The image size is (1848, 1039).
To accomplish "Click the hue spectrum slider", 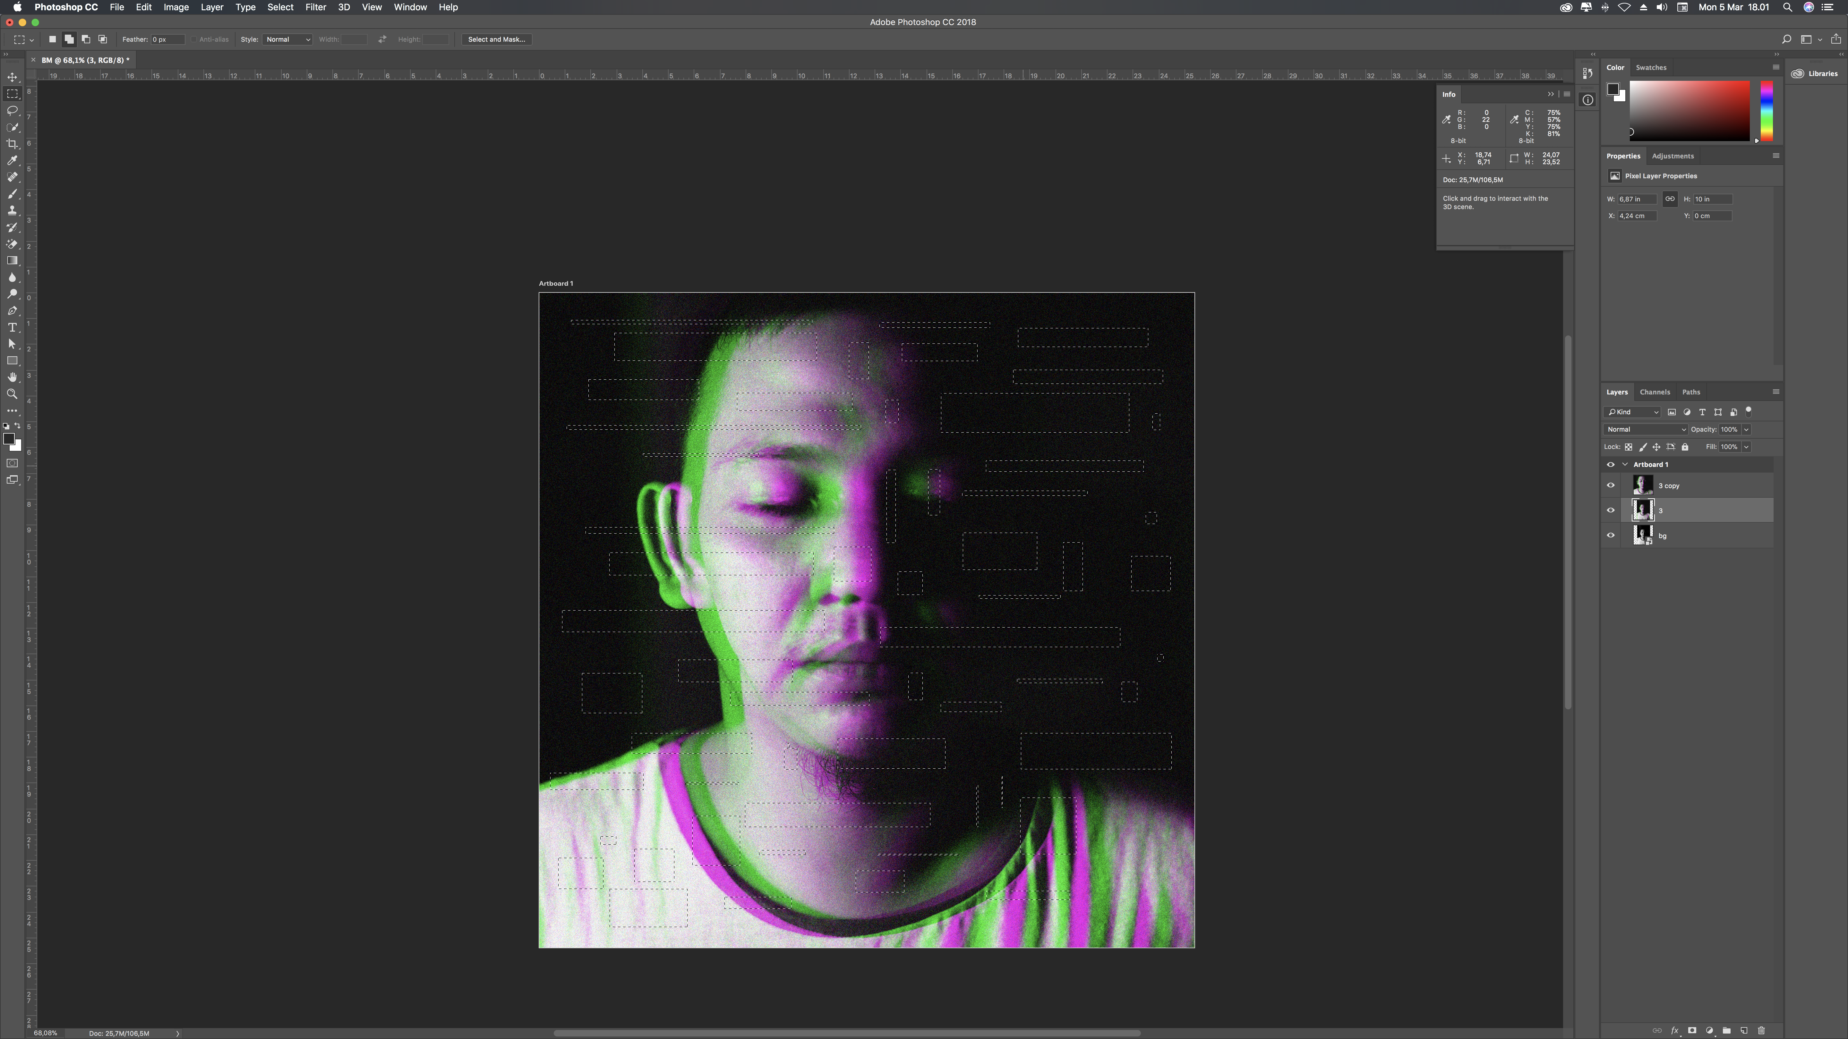I will (x=1766, y=111).
